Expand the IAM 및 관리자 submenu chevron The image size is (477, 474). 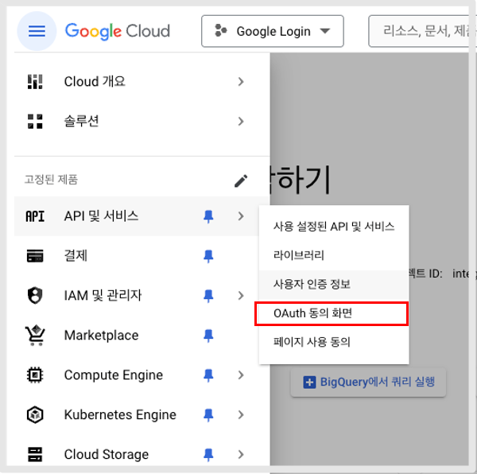coord(241,295)
